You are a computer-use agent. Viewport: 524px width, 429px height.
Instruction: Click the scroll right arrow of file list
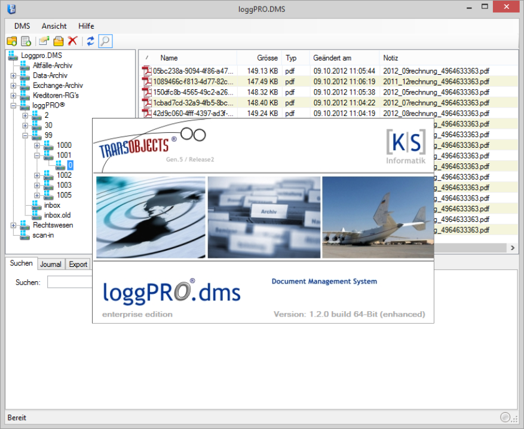click(x=513, y=248)
